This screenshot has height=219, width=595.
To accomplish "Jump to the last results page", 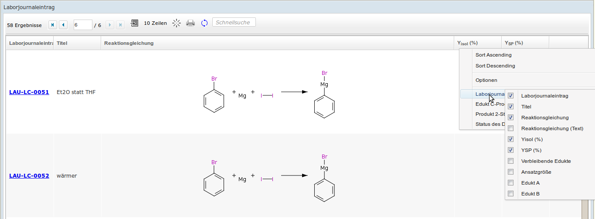I will 120,25.
